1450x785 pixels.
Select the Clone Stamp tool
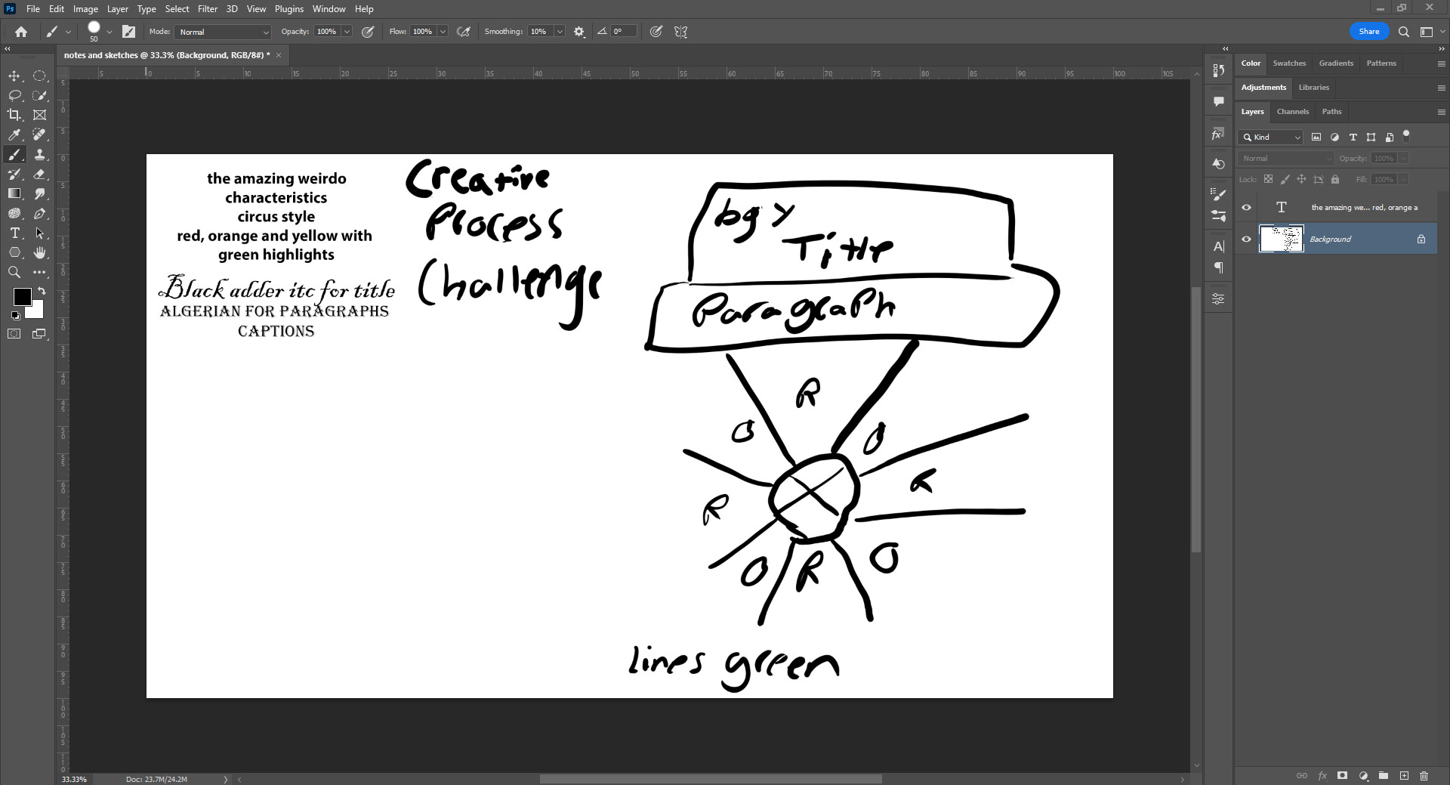(41, 154)
